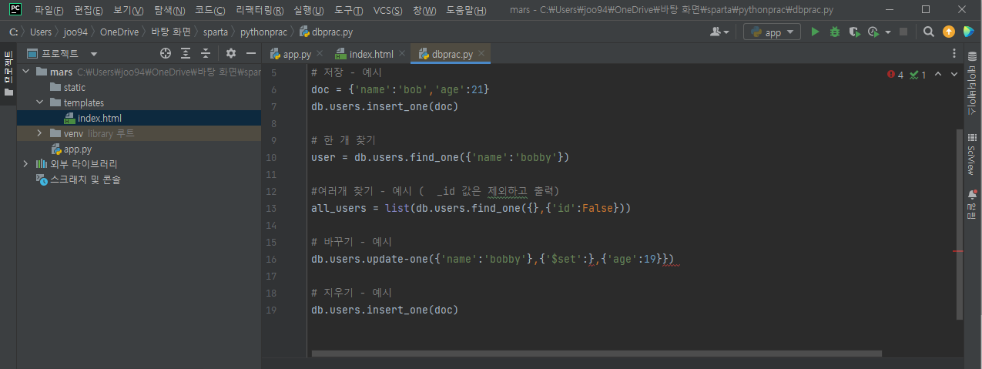Open the app run configuration dropdown
Image resolution: width=982 pixels, height=369 pixels.
[x=772, y=32]
